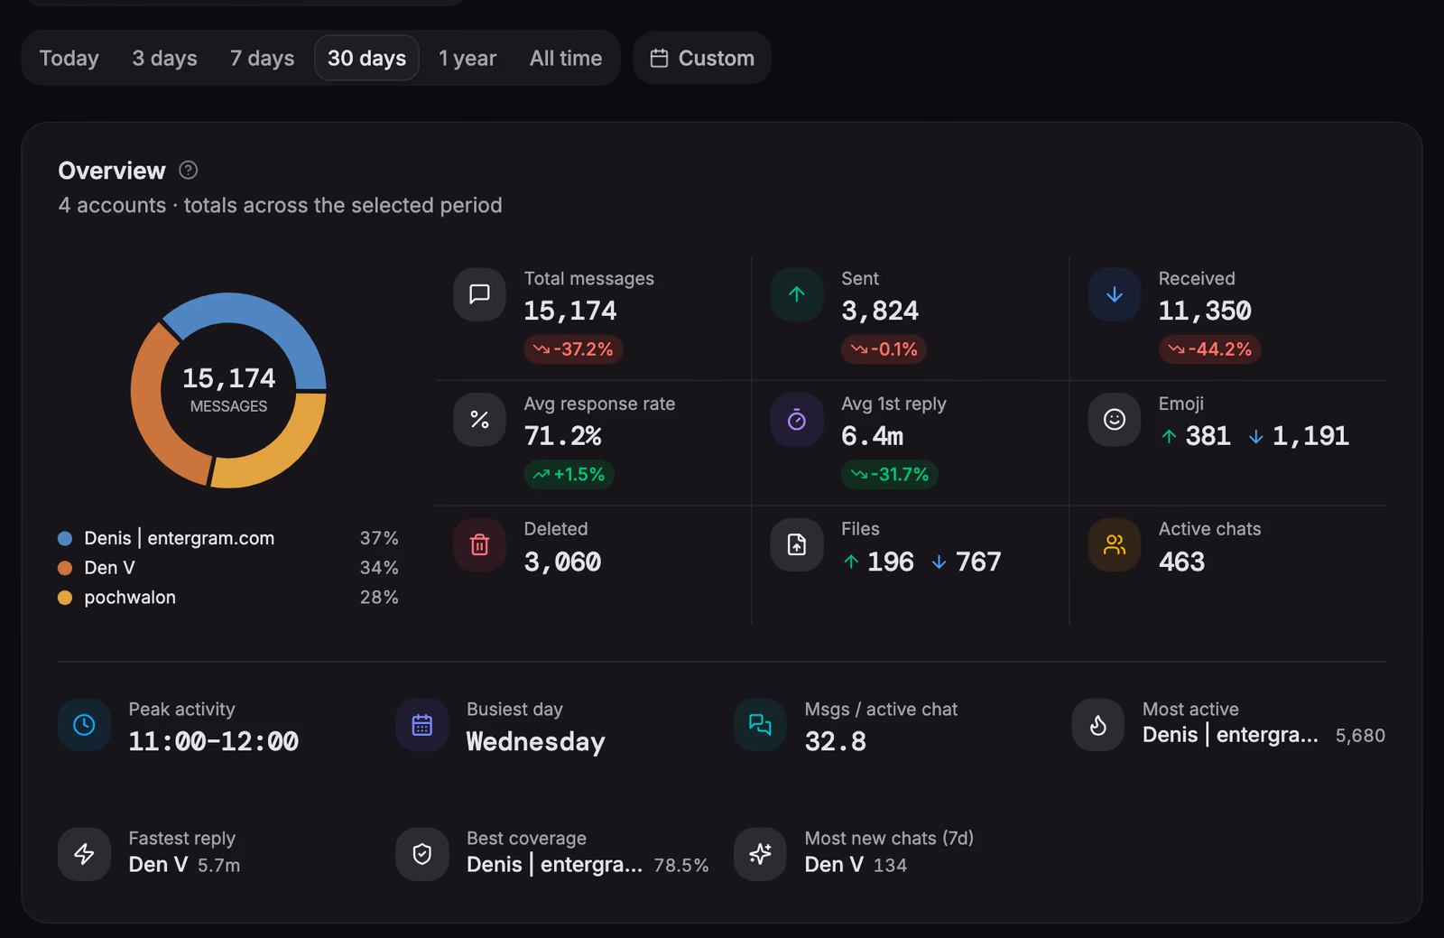The width and height of the screenshot is (1444, 938).
Task: Click the Peak activity clock icon
Action: click(x=84, y=725)
